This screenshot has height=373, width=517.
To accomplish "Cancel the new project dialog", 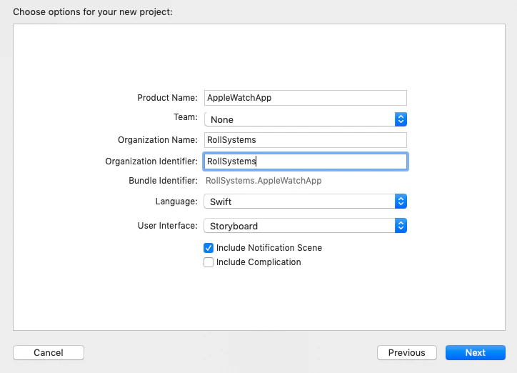I will [49, 352].
